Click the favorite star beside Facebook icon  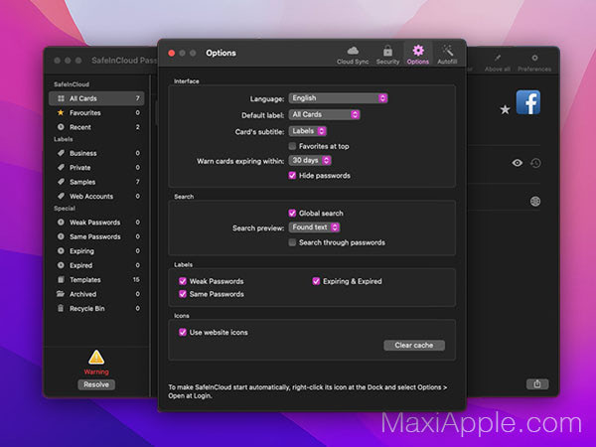pos(505,110)
